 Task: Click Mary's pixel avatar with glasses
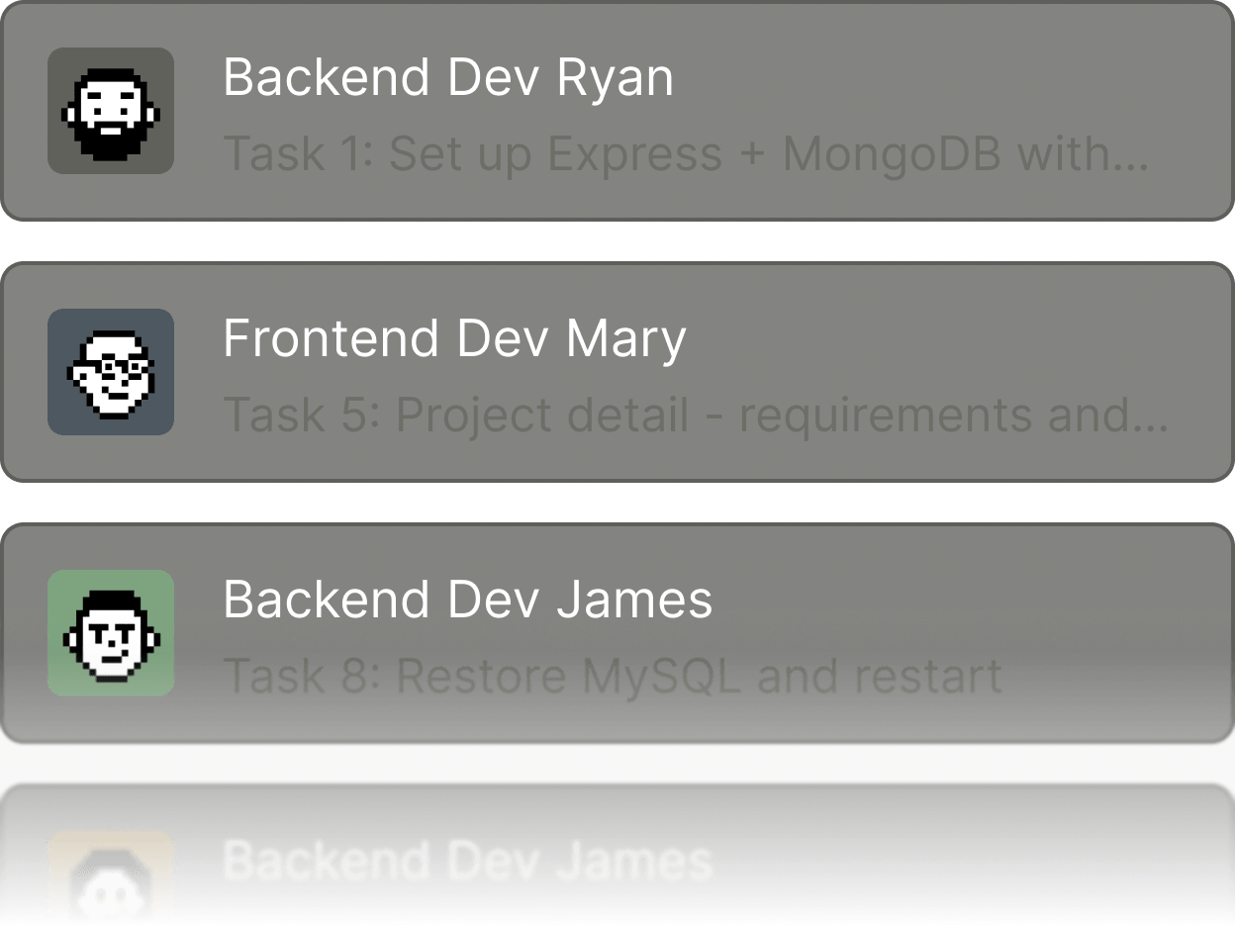click(x=111, y=372)
